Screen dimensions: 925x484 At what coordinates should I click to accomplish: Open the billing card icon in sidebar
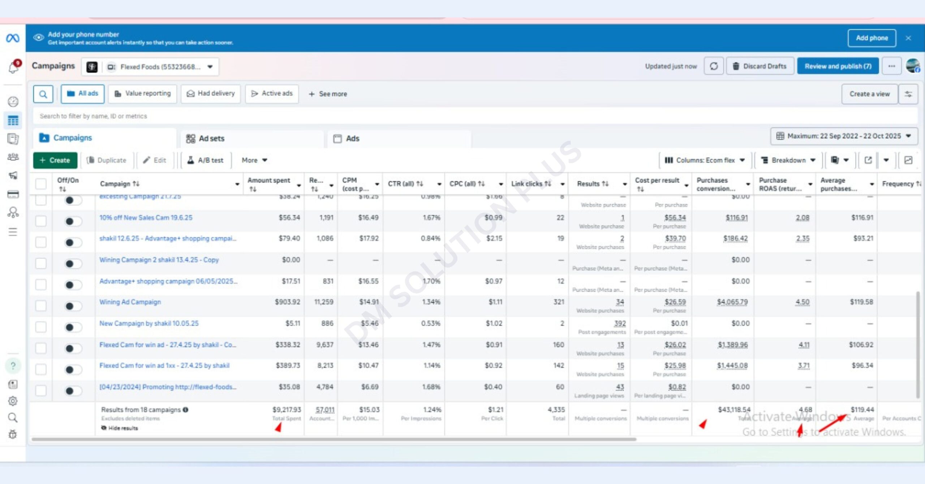tap(13, 195)
